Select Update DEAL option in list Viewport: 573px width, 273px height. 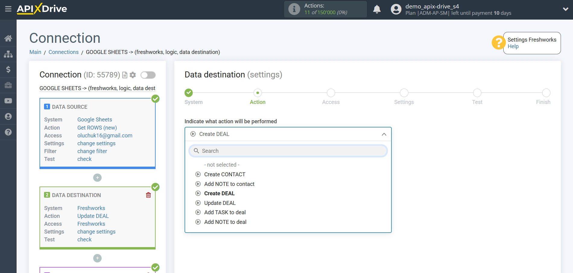pos(220,203)
